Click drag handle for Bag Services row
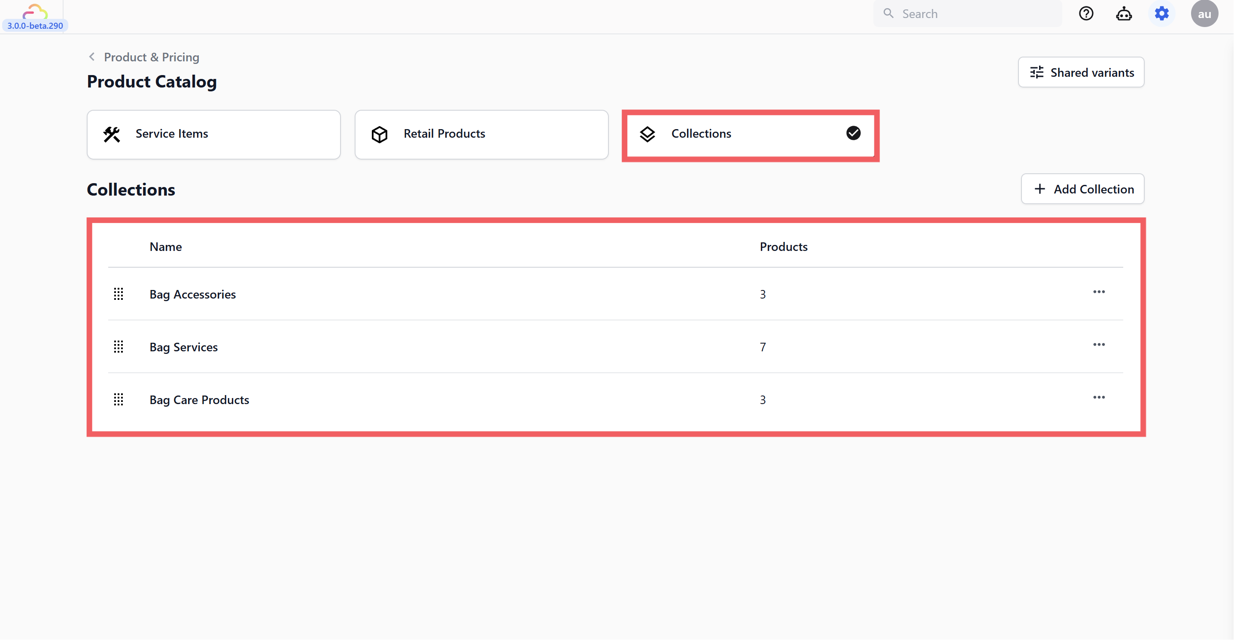1234x640 pixels. coord(119,347)
